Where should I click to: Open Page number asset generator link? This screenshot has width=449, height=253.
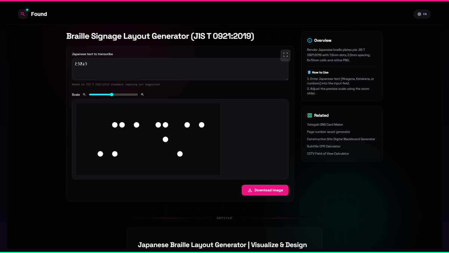click(329, 132)
